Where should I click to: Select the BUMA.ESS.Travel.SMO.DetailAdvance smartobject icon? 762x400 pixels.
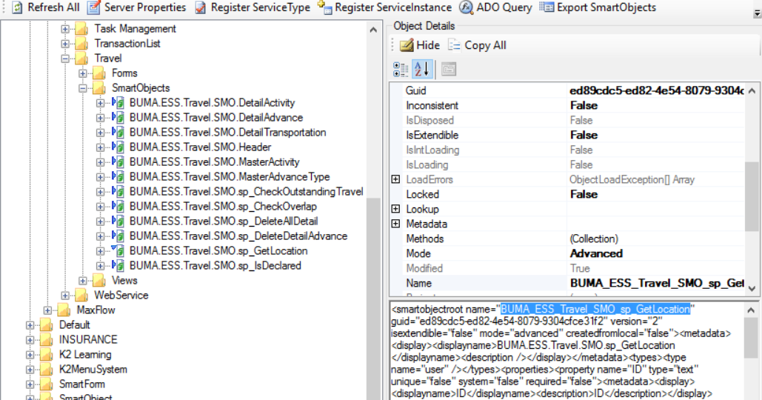click(x=118, y=118)
